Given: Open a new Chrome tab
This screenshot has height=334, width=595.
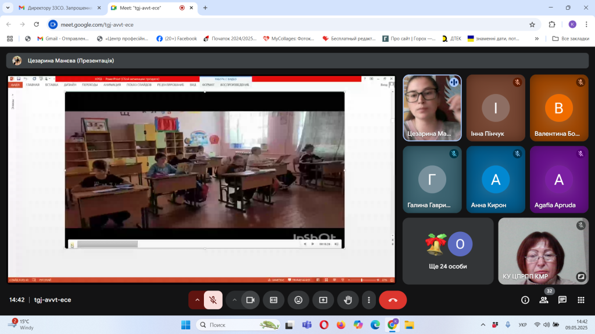Looking at the screenshot, I should click(205, 8).
